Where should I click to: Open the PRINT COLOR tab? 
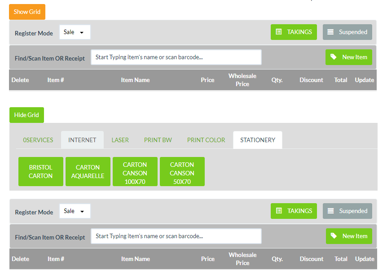click(206, 139)
